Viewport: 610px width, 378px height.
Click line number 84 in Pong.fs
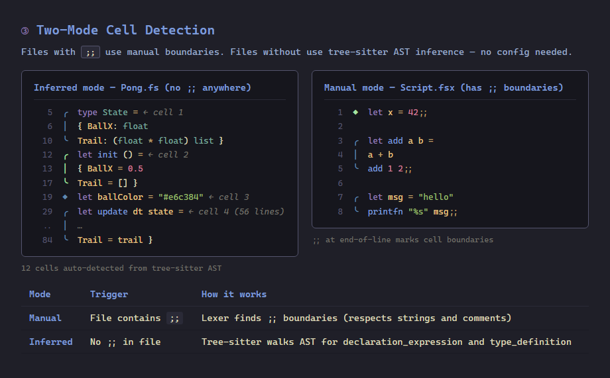(48, 240)
